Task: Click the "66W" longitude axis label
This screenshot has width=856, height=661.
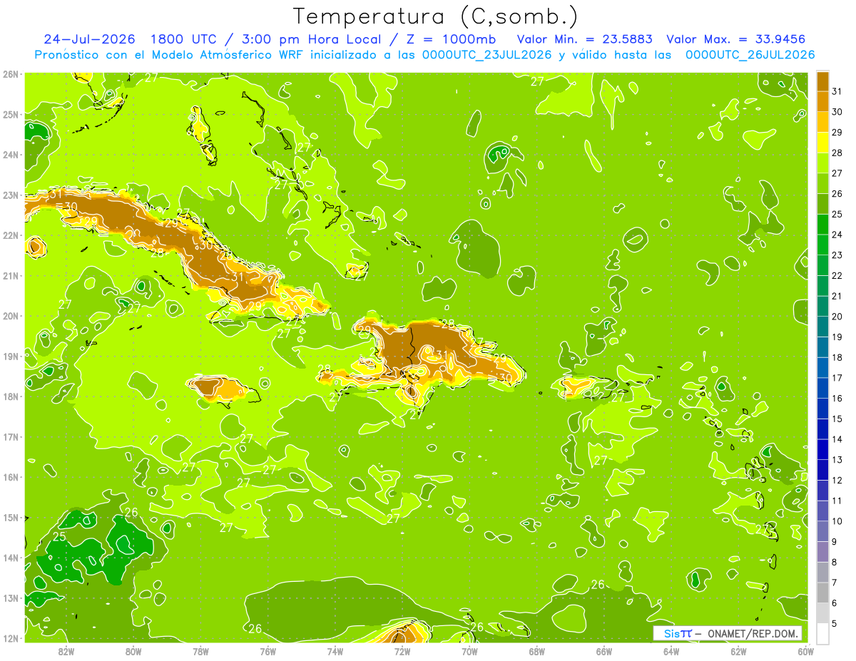Action: (604, 651)
